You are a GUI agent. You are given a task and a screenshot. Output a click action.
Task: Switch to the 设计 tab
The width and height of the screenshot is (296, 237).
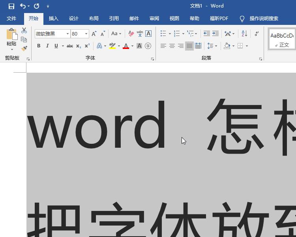click(x=74, y=19)
